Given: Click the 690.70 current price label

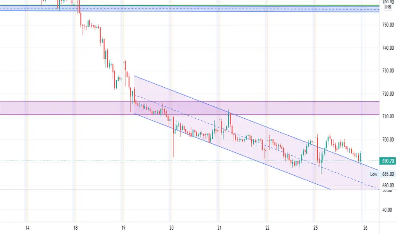Looking at the screenshot, I should point(388,161).
